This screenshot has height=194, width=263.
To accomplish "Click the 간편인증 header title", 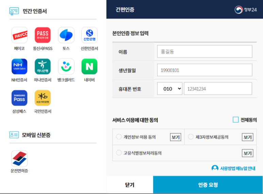I will (x=125, y=10).
